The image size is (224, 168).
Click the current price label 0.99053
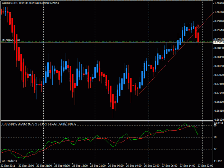pyautogui.click(x=219, y=42)
